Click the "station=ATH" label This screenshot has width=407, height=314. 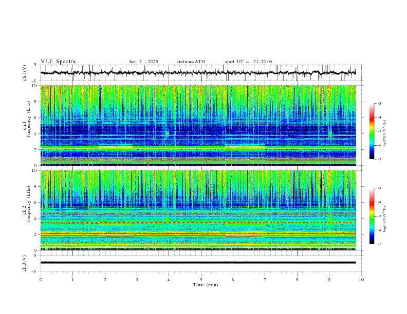click(x=191, y=62)
